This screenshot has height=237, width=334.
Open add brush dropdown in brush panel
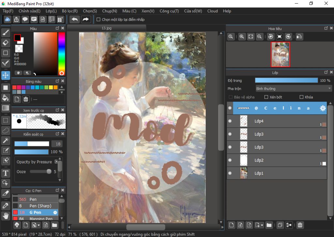click(x=38, y=225)
